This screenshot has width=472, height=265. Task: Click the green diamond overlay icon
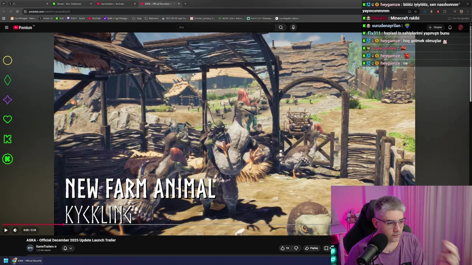pyautogui.click(x=7, y=80)
